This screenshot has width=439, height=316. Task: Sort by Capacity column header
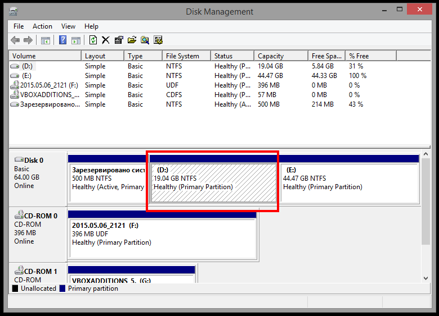coord(281,56)
